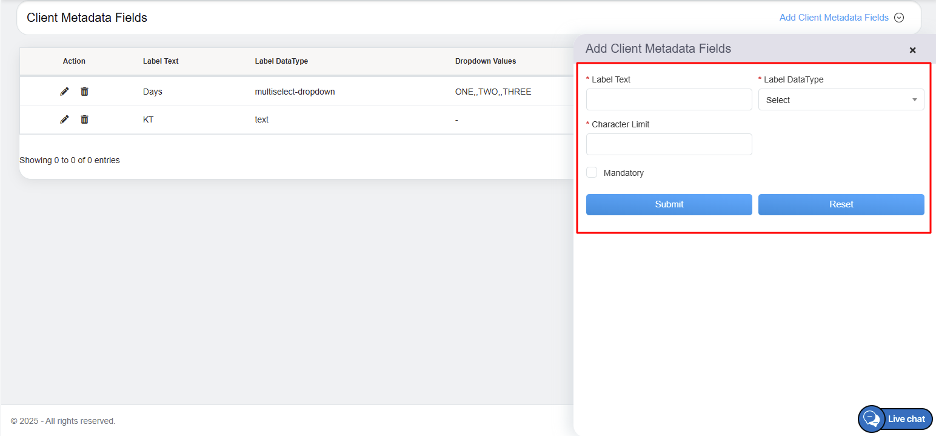Sort by the Label Text column header

pos(161,61)
